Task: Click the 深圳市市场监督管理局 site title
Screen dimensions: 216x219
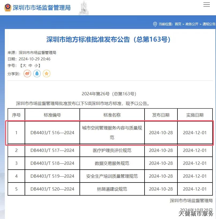Action: point(41,8)
